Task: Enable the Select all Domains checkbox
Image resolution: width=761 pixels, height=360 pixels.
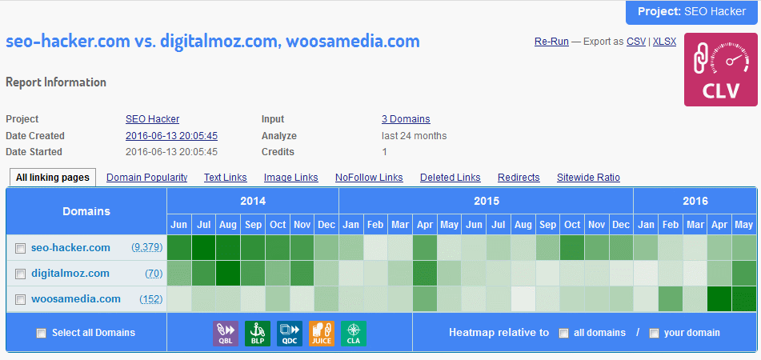Action: tap(41, 334)
